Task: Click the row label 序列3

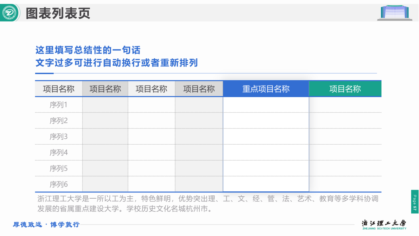Action: coord(59,136)
